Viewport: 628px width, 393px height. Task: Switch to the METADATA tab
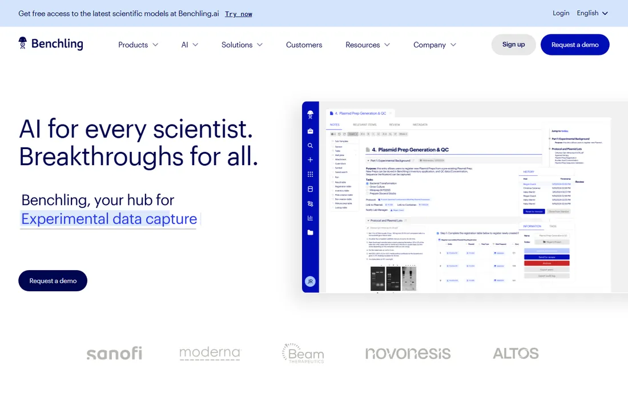pyautogui.click(x=420, y=125)
